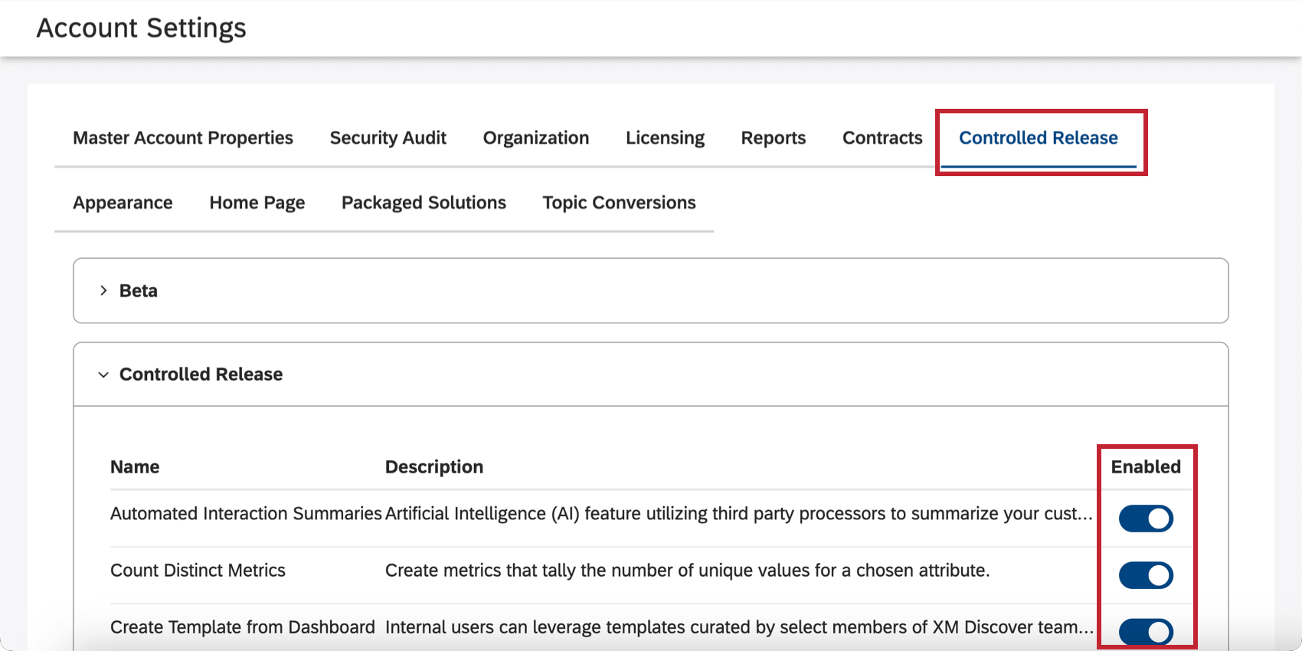Click the Beta section header title
Viewport: 1302px width, 651px height.
pos(139,291)
